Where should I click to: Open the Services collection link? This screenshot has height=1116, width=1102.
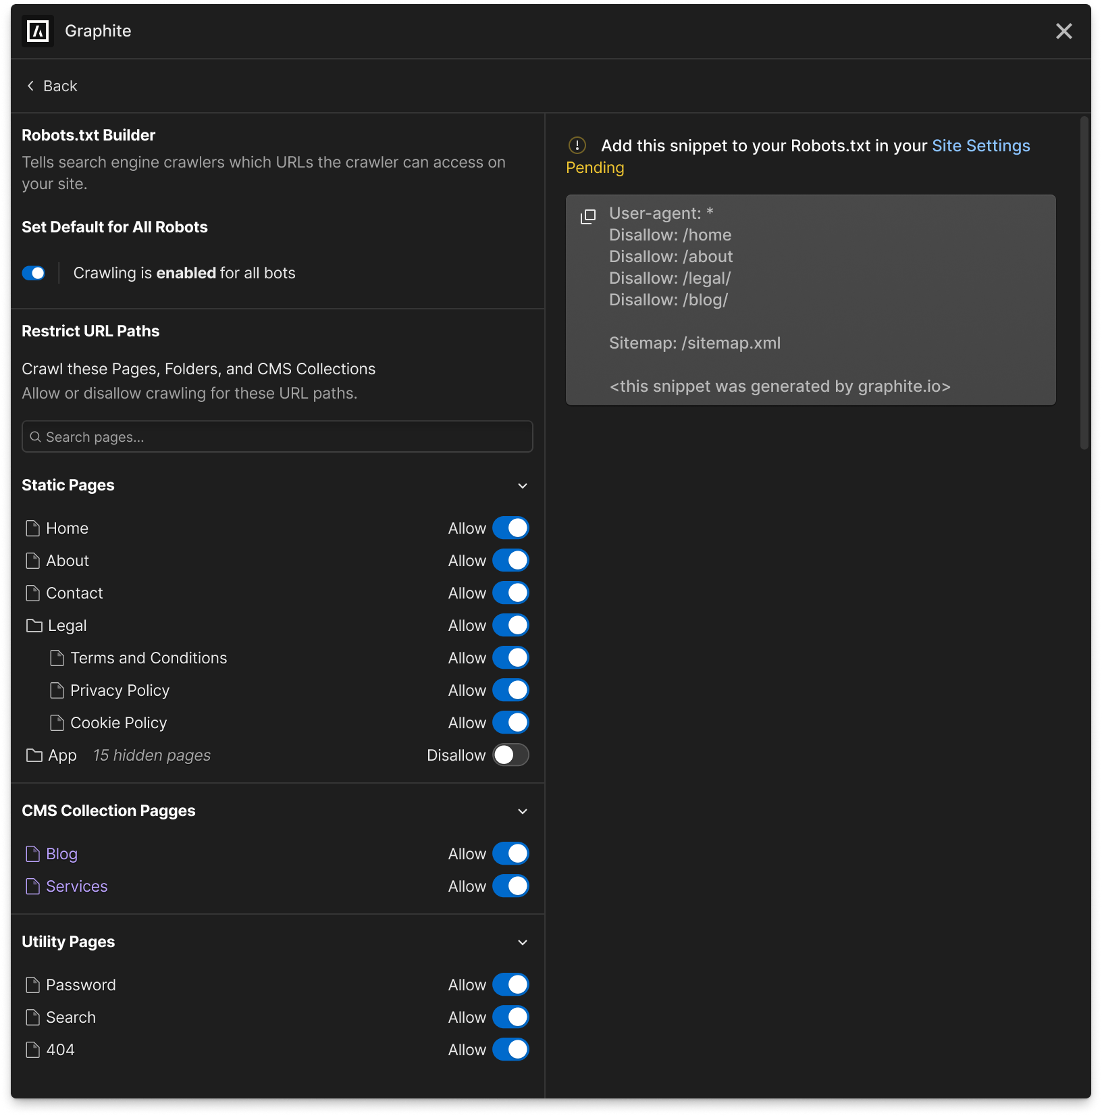[x=76, y=886]
